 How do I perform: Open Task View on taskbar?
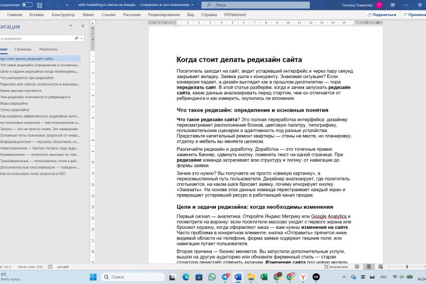172,277
